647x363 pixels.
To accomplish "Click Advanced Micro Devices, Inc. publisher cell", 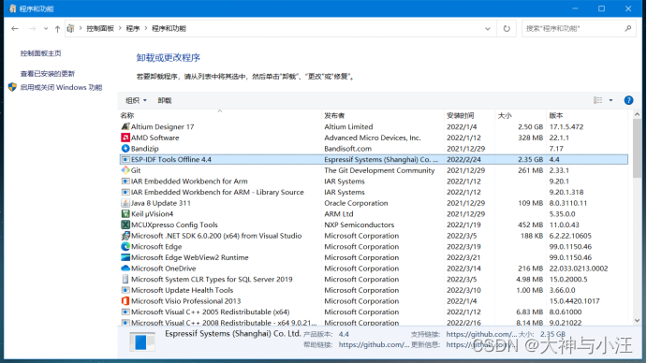I will click(373, 138).
